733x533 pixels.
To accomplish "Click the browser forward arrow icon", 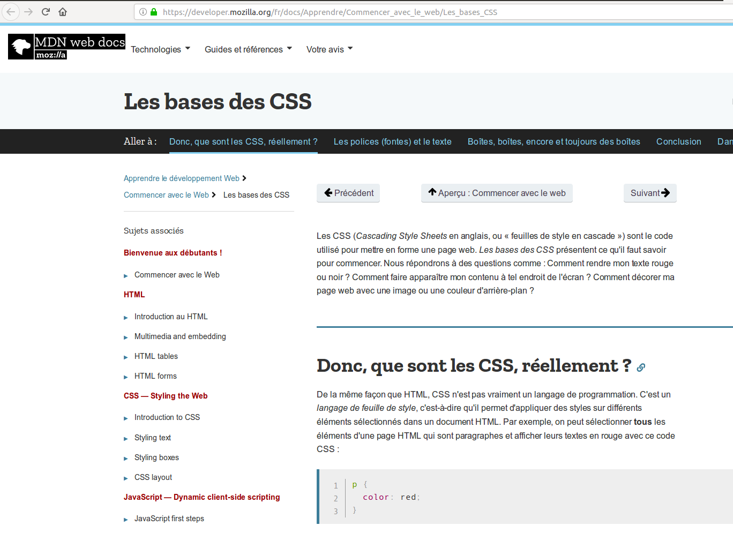I will 28,12.
